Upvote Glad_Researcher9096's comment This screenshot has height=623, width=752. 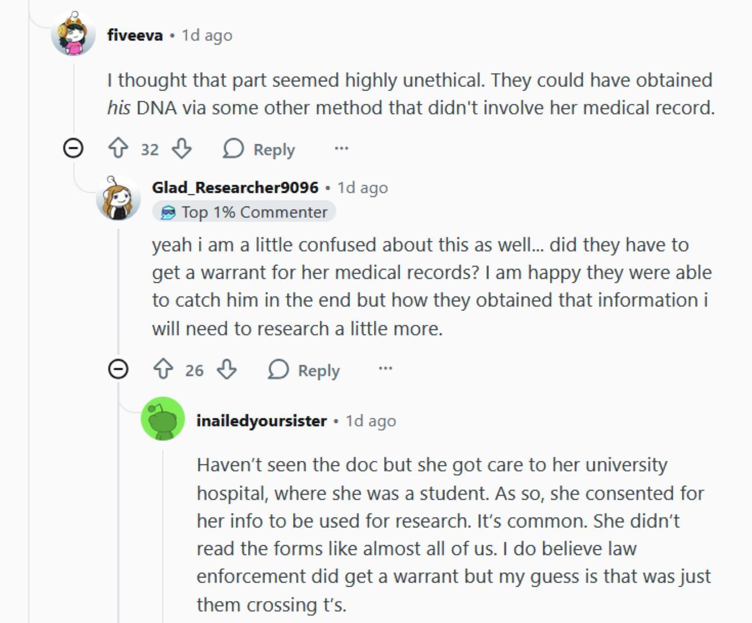[163, 369]
